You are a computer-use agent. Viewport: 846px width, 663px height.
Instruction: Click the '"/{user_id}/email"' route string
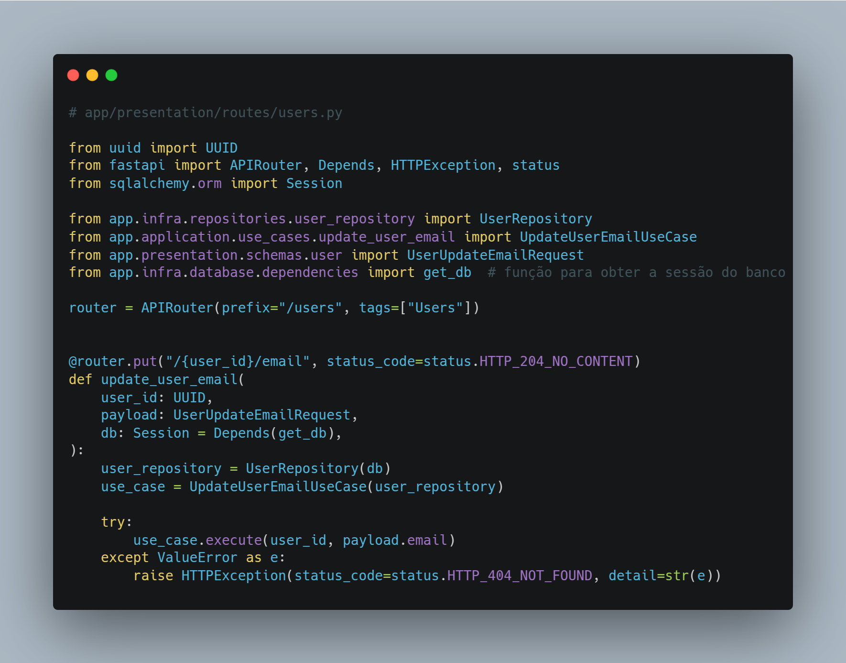238,361
